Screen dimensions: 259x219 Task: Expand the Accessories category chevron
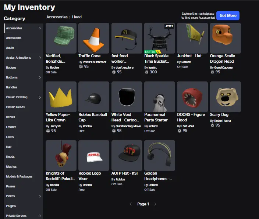pos(40,28)
